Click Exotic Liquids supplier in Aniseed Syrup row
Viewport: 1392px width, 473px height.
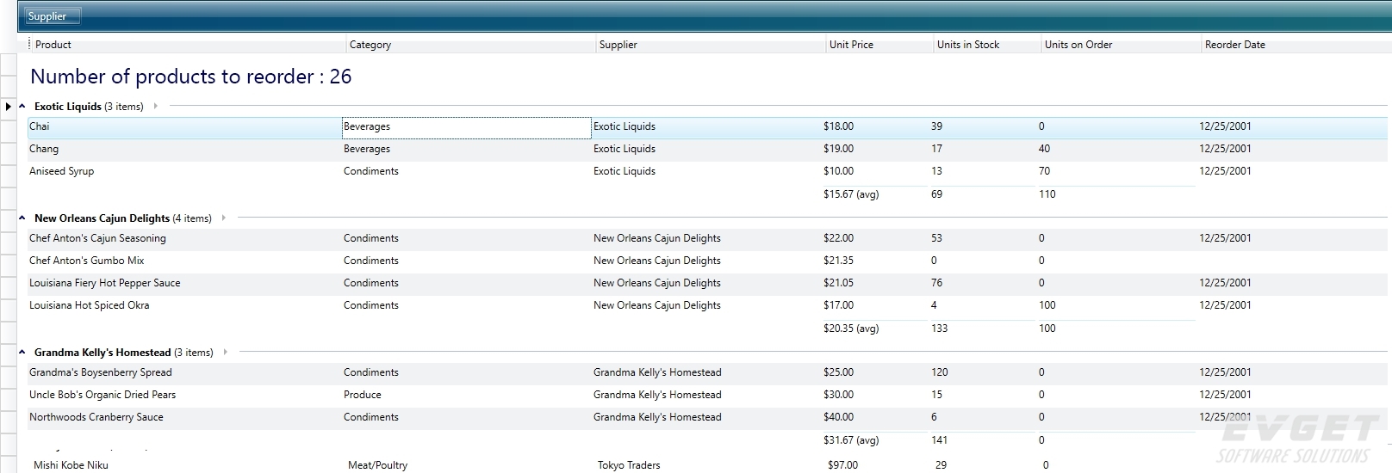(625, 172)
